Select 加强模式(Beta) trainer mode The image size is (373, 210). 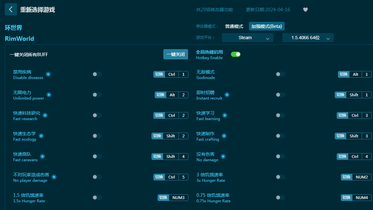point(267,26)
